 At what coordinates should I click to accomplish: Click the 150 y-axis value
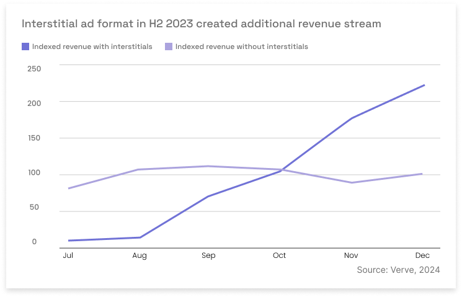click(x=34, y=138)
